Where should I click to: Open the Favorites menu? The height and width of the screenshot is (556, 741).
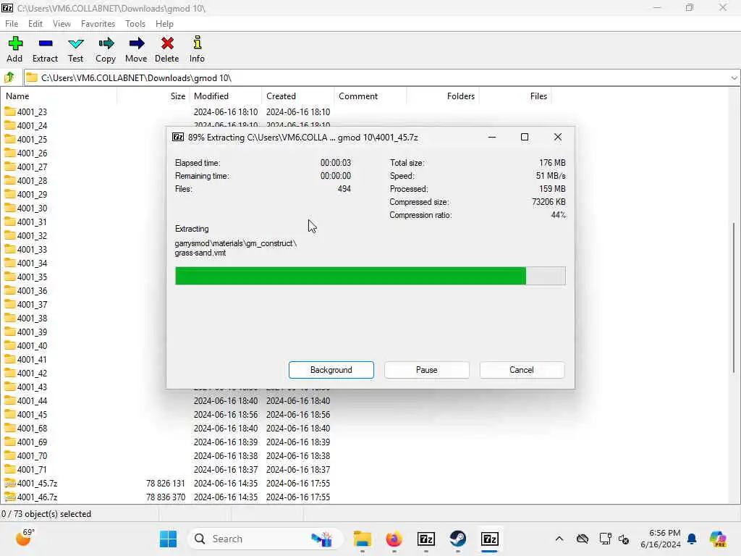98,24
